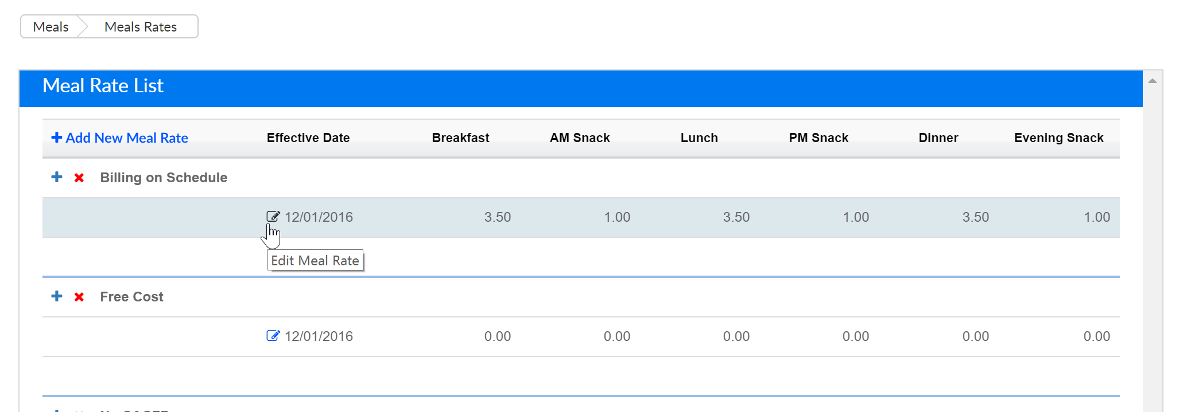
Task: Select the Free Cost group label
Action: 131,297
